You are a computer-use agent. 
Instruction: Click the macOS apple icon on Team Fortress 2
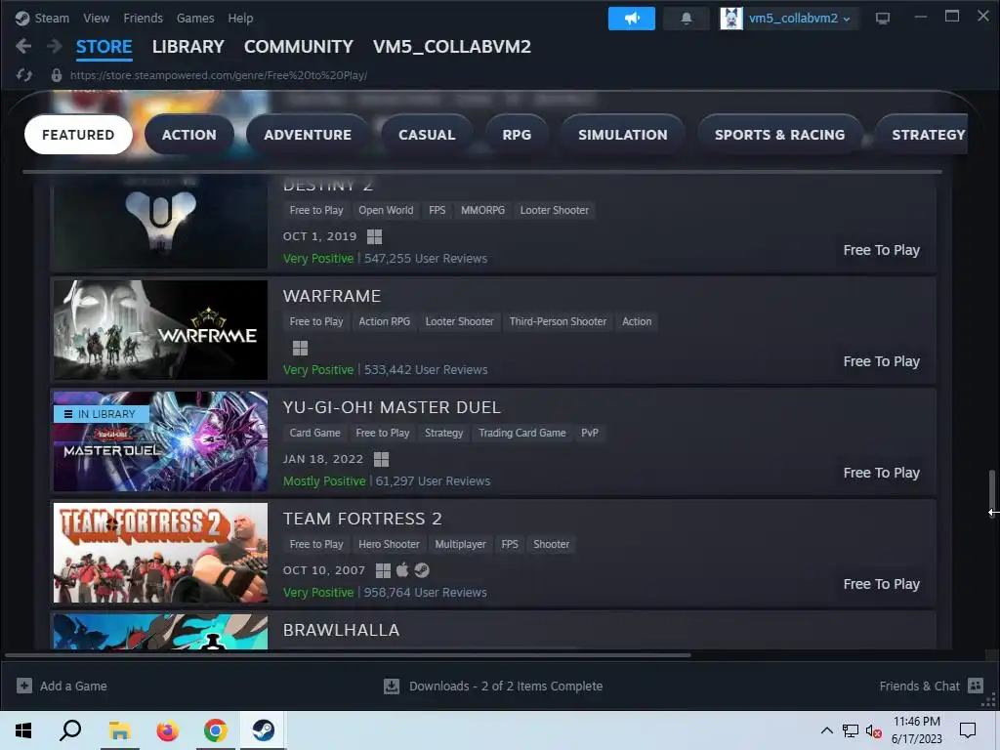(401, 570)
